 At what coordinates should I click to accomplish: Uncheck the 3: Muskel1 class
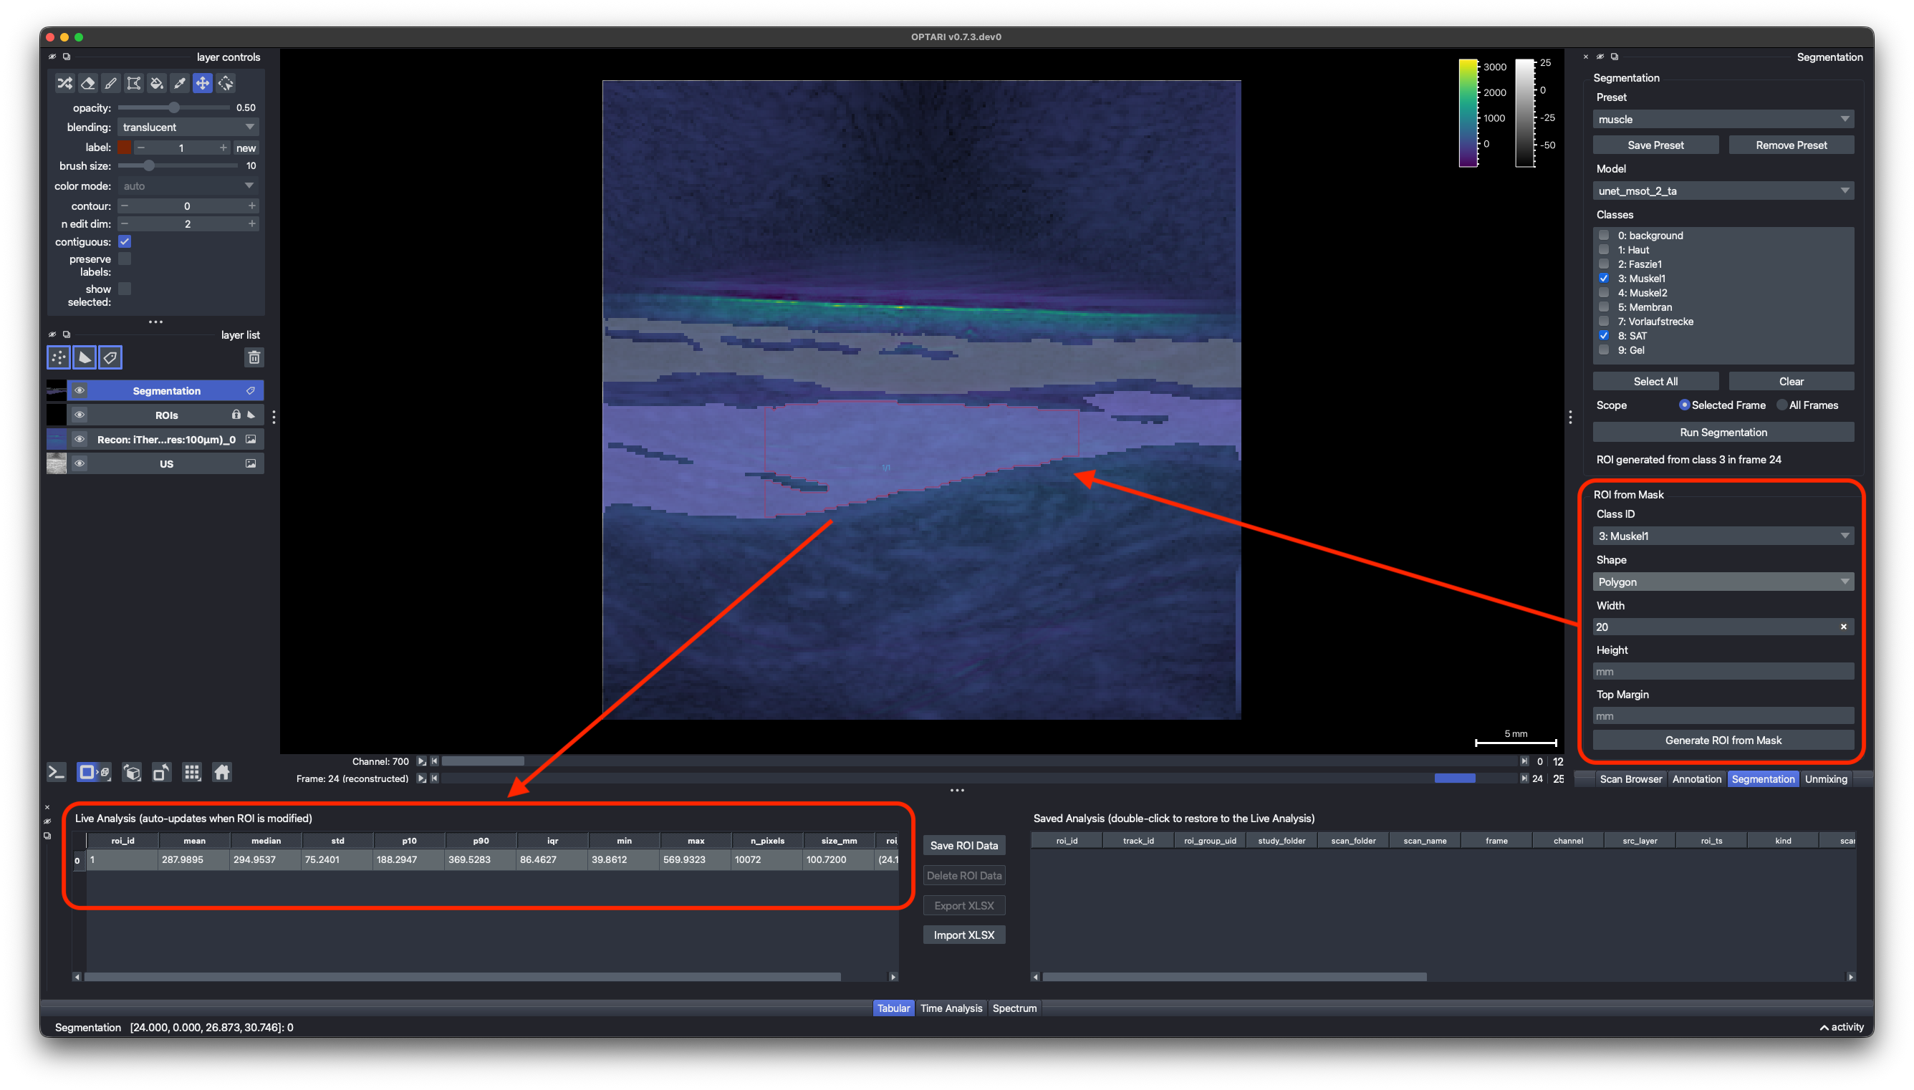pyautogui.click(x=1604, y=279)
